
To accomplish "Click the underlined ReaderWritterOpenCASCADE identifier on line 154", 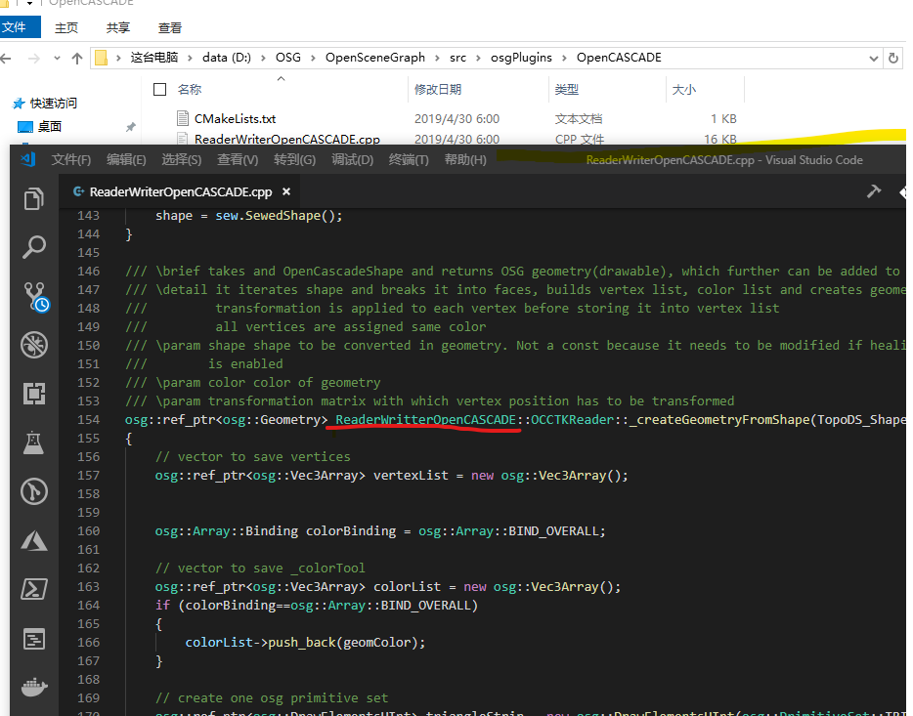I will [x=425, y=419].
